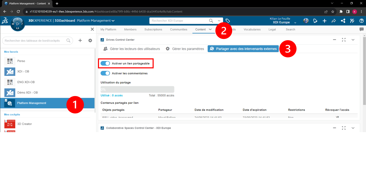Open the chat messages icon
366x169 pixels.
click(x=362, y=29)
